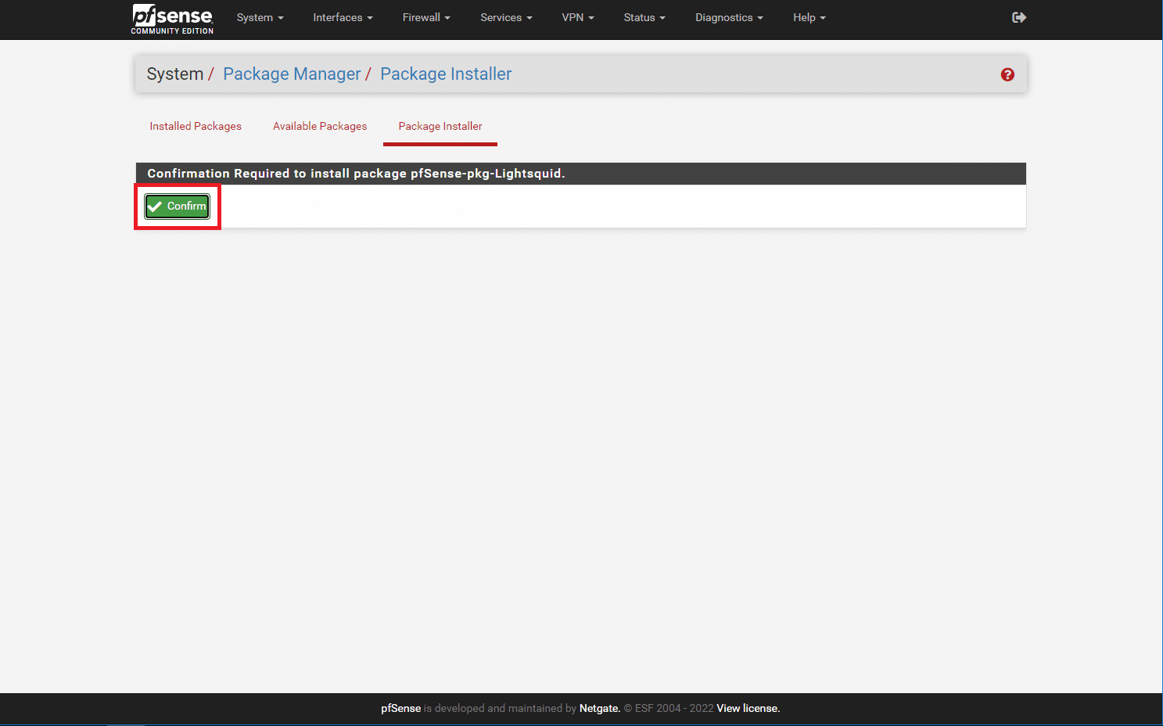The image size is (1163, 726).
Task: Follow the Package Manager breadcrumb link
Action: 292,74
